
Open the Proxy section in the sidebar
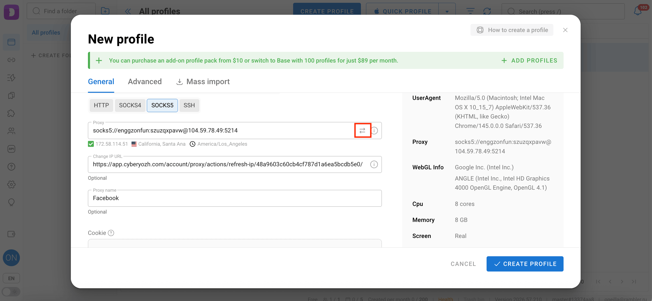(x=11, y=60)
